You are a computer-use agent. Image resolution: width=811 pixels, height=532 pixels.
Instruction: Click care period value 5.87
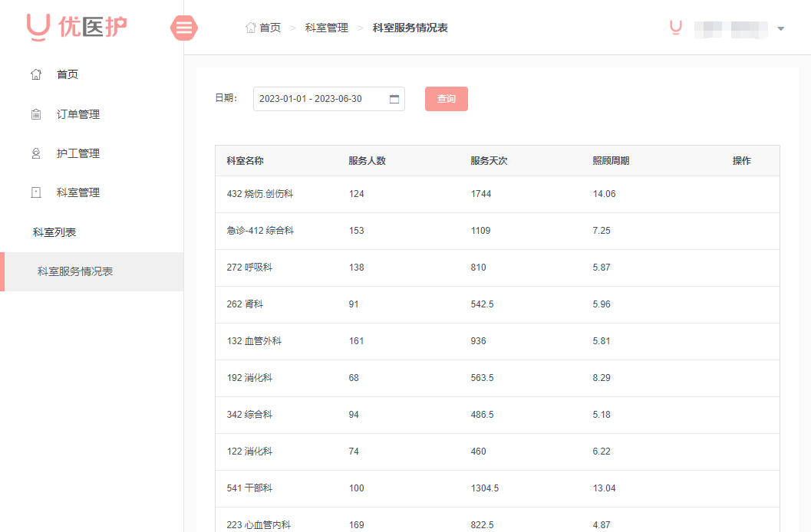602,268
